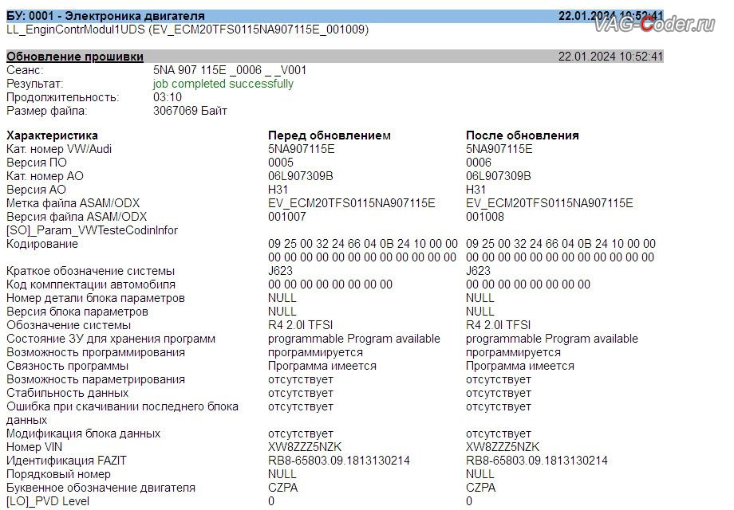Select "EV_ECM20TFS0115NA907115E" in the После обновления column
Image resolution: width=734 pixels, height=510 pixels.
click(549, 203)
